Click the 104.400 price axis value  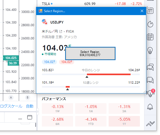pos(11,10)
